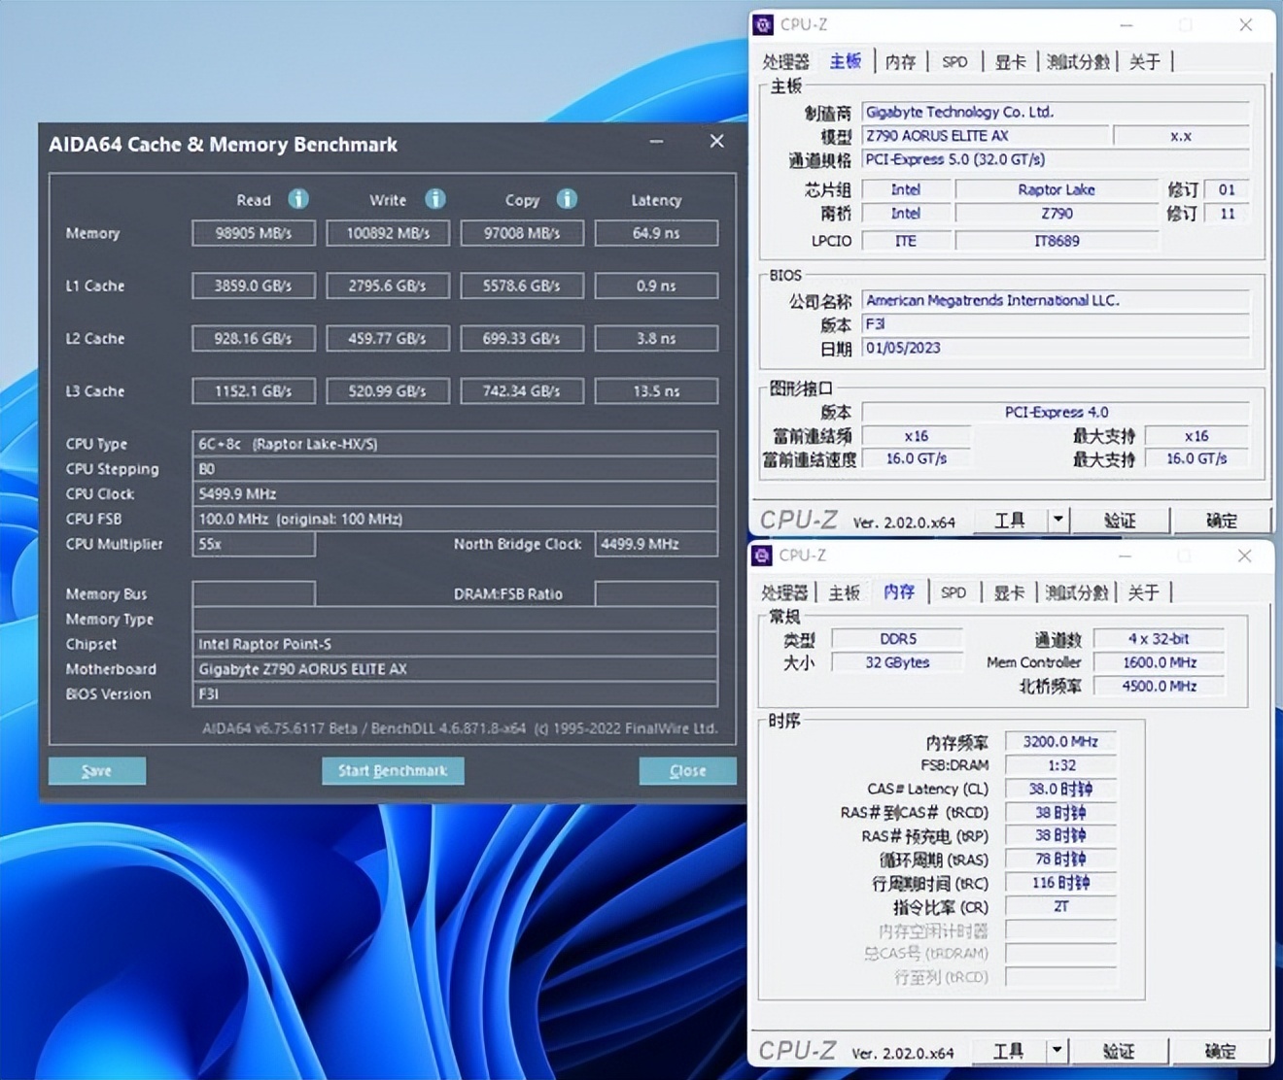The height and width of the screenshot is (1080, 1283).
Task: Click 确定 button in lower CPU-Z window
Action: pyautogui.click(x=1220, y=1050)
